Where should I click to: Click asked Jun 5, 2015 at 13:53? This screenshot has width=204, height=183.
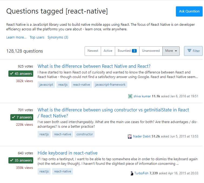point(179,136)
